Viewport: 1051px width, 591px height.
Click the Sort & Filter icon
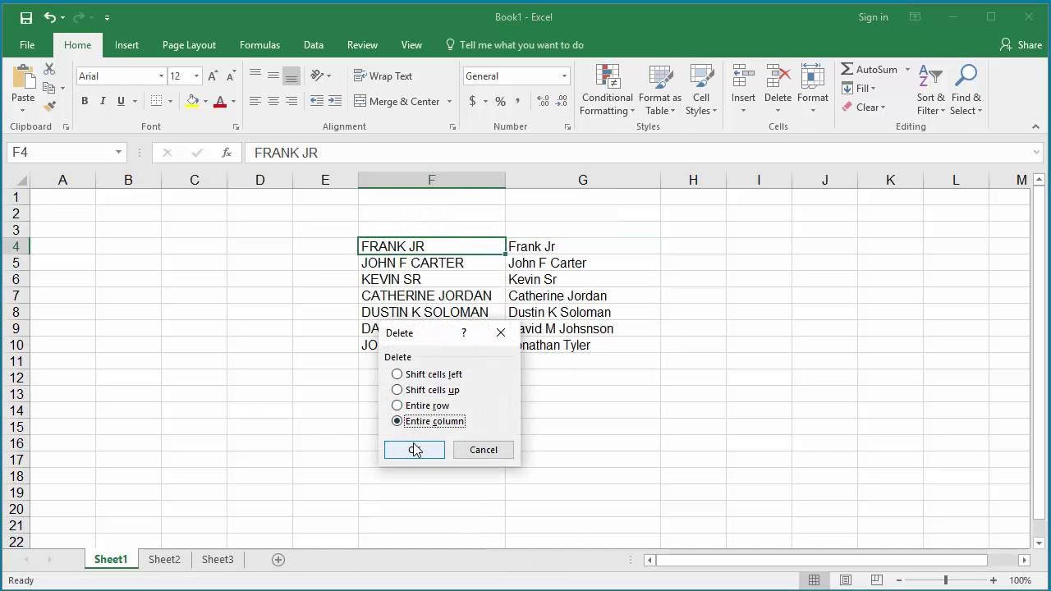click(931, 90)
